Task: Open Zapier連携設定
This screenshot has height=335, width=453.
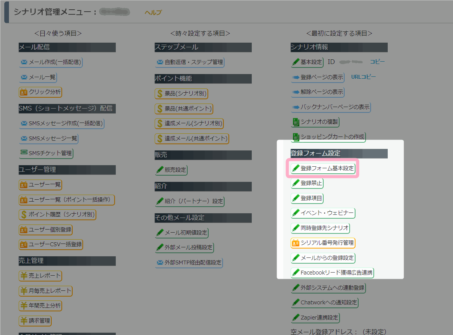Action: (x=315, y=317)
